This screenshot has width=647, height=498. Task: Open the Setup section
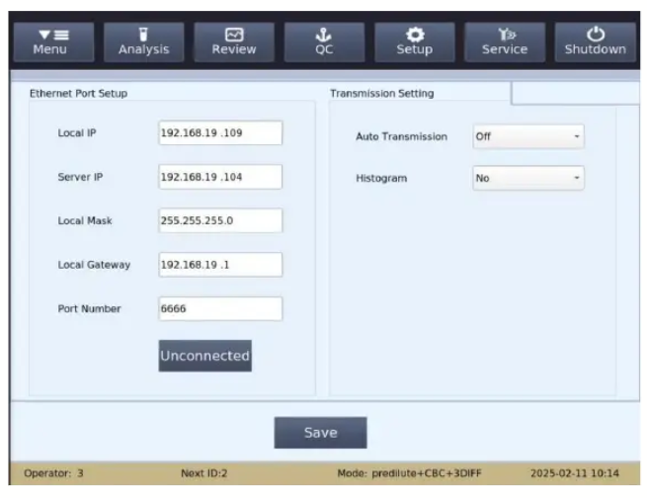click(x=415, y=42)
